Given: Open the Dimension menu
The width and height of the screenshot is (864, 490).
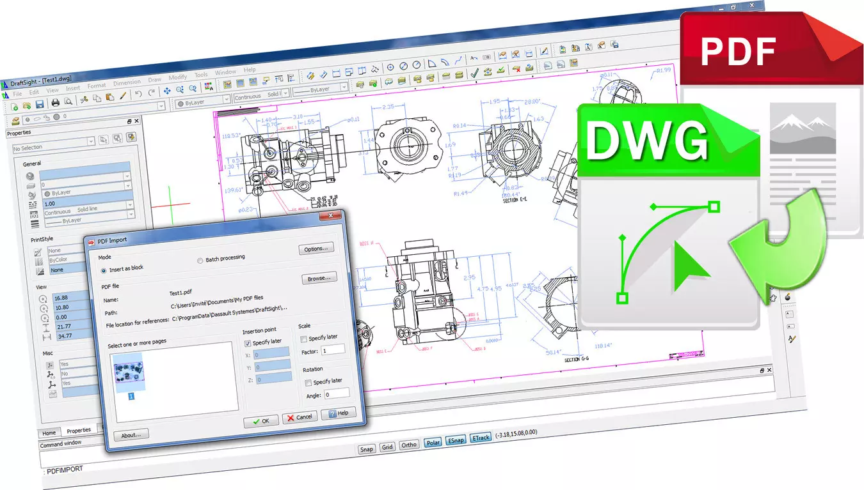Looking at the screenshot, I should pyautogui.click(x=127, y=82).
